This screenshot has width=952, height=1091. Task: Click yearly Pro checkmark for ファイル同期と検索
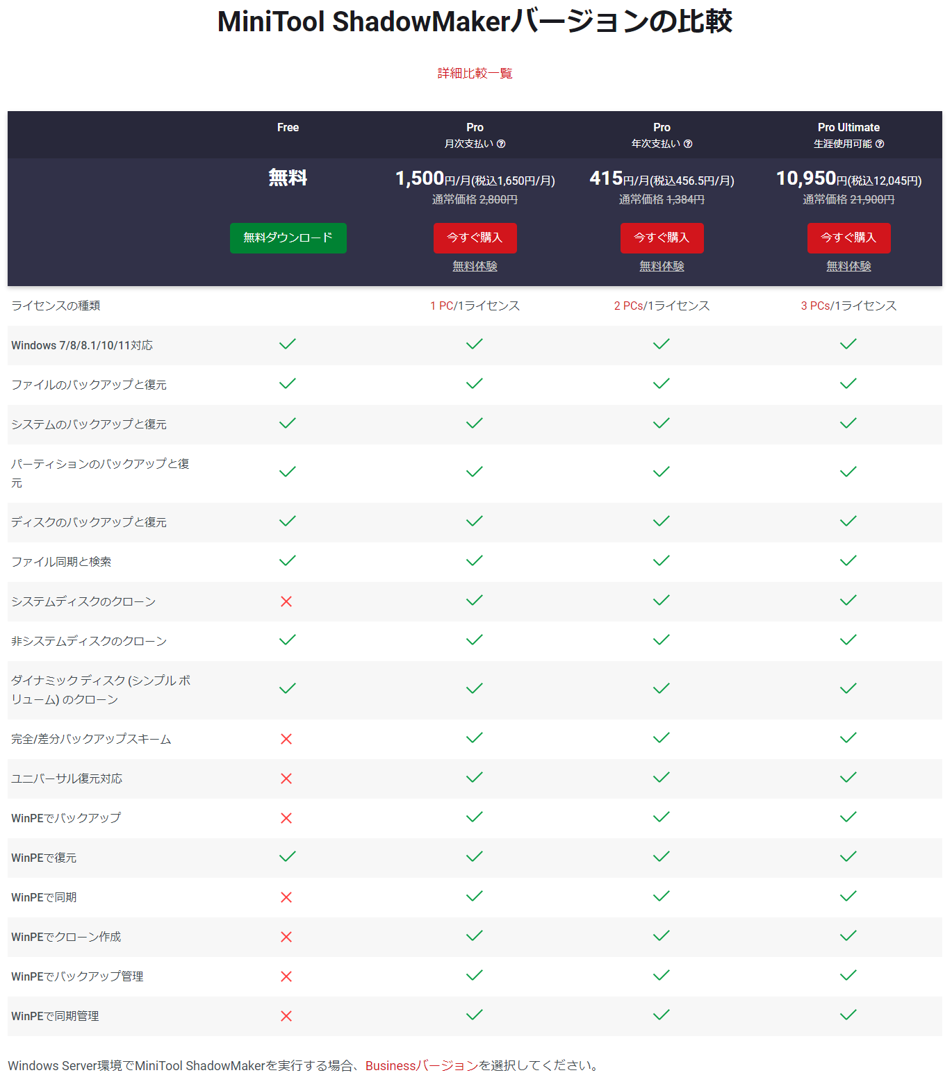tap(662, 560)
